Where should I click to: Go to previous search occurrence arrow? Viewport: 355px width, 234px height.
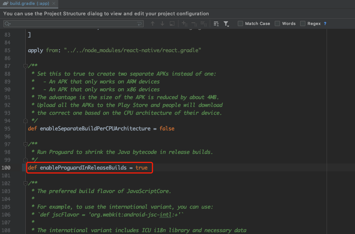click(x=153, y=23)
